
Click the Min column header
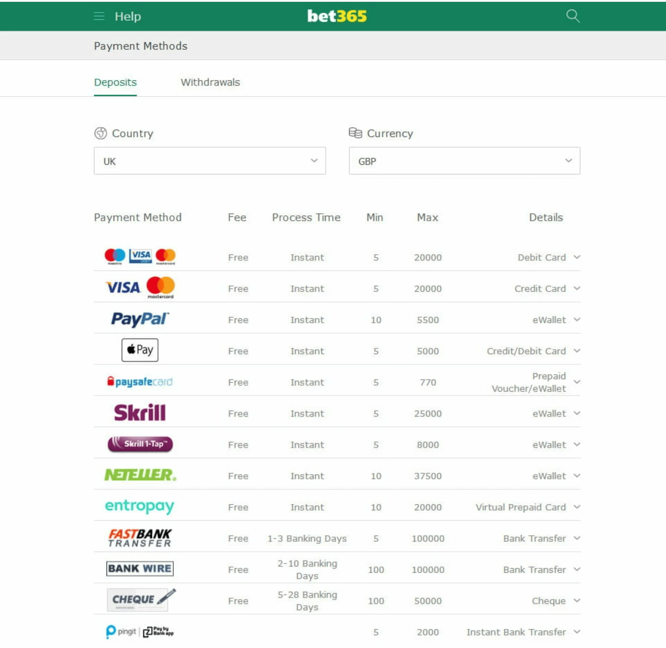coord(375,217)
